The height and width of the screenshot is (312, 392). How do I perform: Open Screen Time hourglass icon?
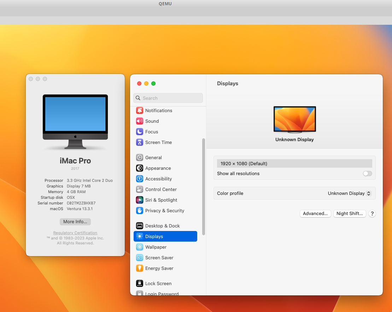coord(140,142)
